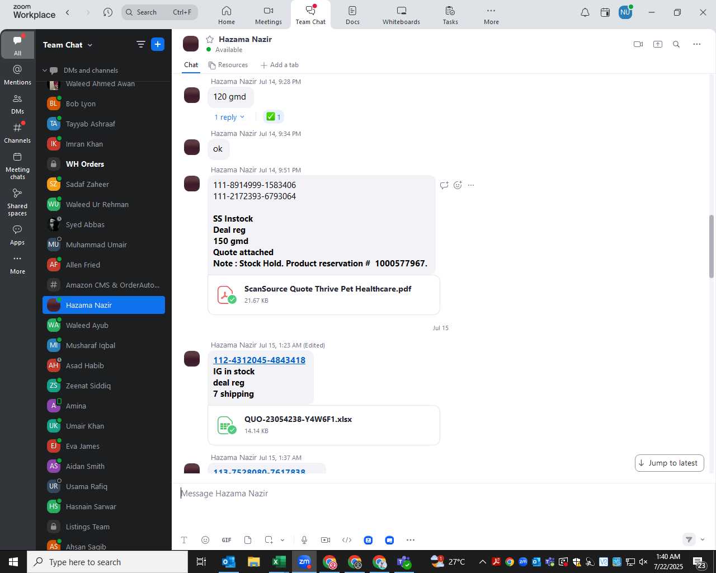The image size is (716, 573).
Task: Open Amazon CMS & OrderAuto channel
Action: tap(104, 285)
